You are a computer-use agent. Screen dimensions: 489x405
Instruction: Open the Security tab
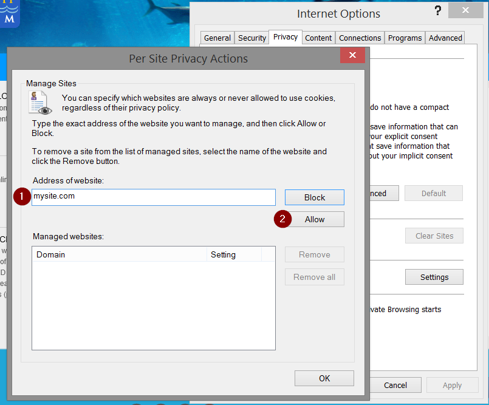pyautogui.click(x=252, y=38)
